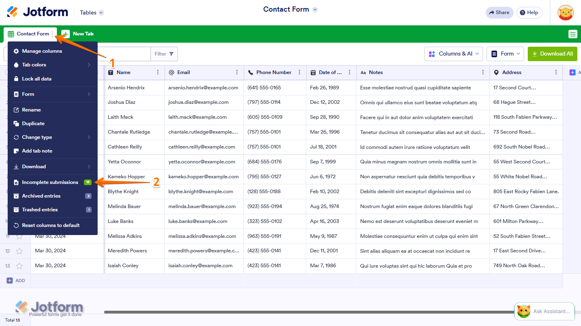The width and height of the screenshot is (581, 326).
Task: Click name cell Chantale Rutledge
Action: point(134,132)
